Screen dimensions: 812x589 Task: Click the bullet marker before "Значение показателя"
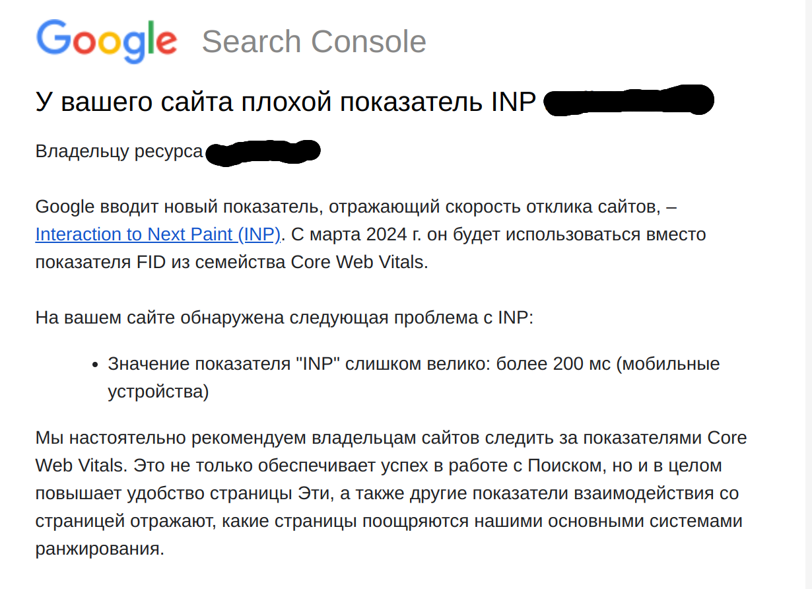click(x=94, y=364)
